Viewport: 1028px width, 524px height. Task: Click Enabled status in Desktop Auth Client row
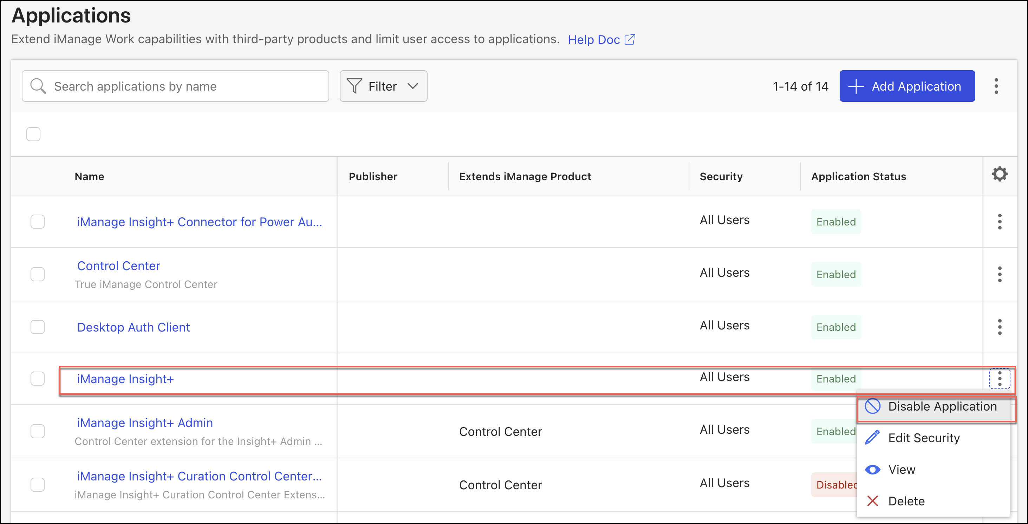coord(836,327)
